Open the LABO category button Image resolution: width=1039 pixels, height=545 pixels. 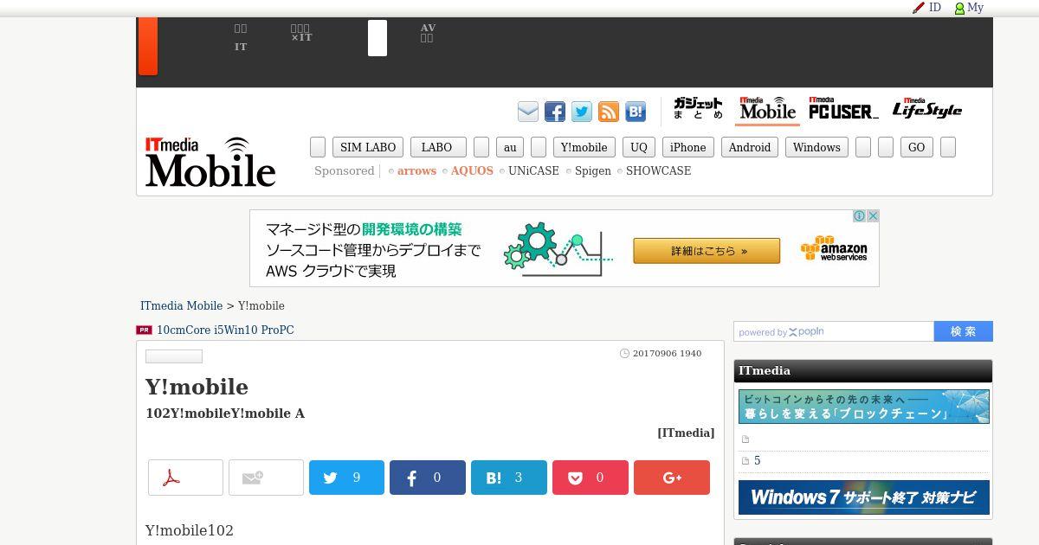438,147
